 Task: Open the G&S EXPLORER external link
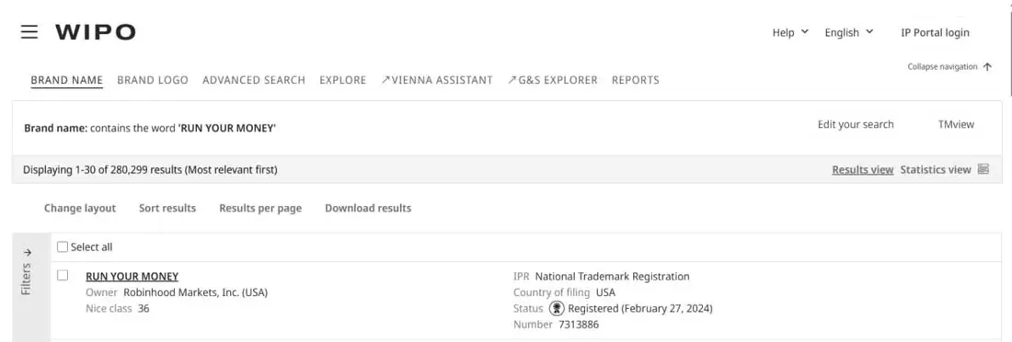coord(553,80)
